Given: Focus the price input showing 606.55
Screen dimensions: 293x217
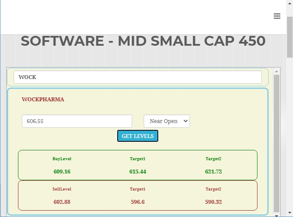Looking at the screenshot, I should pyautogui.click(x=77, y=121).
